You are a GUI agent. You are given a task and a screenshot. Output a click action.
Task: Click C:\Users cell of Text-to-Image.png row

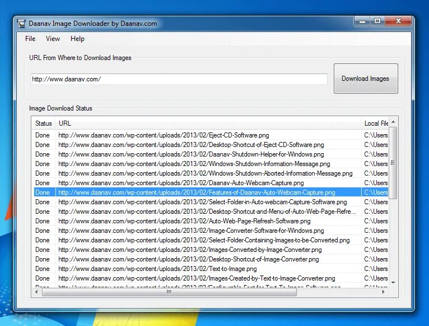coord(376,269)
